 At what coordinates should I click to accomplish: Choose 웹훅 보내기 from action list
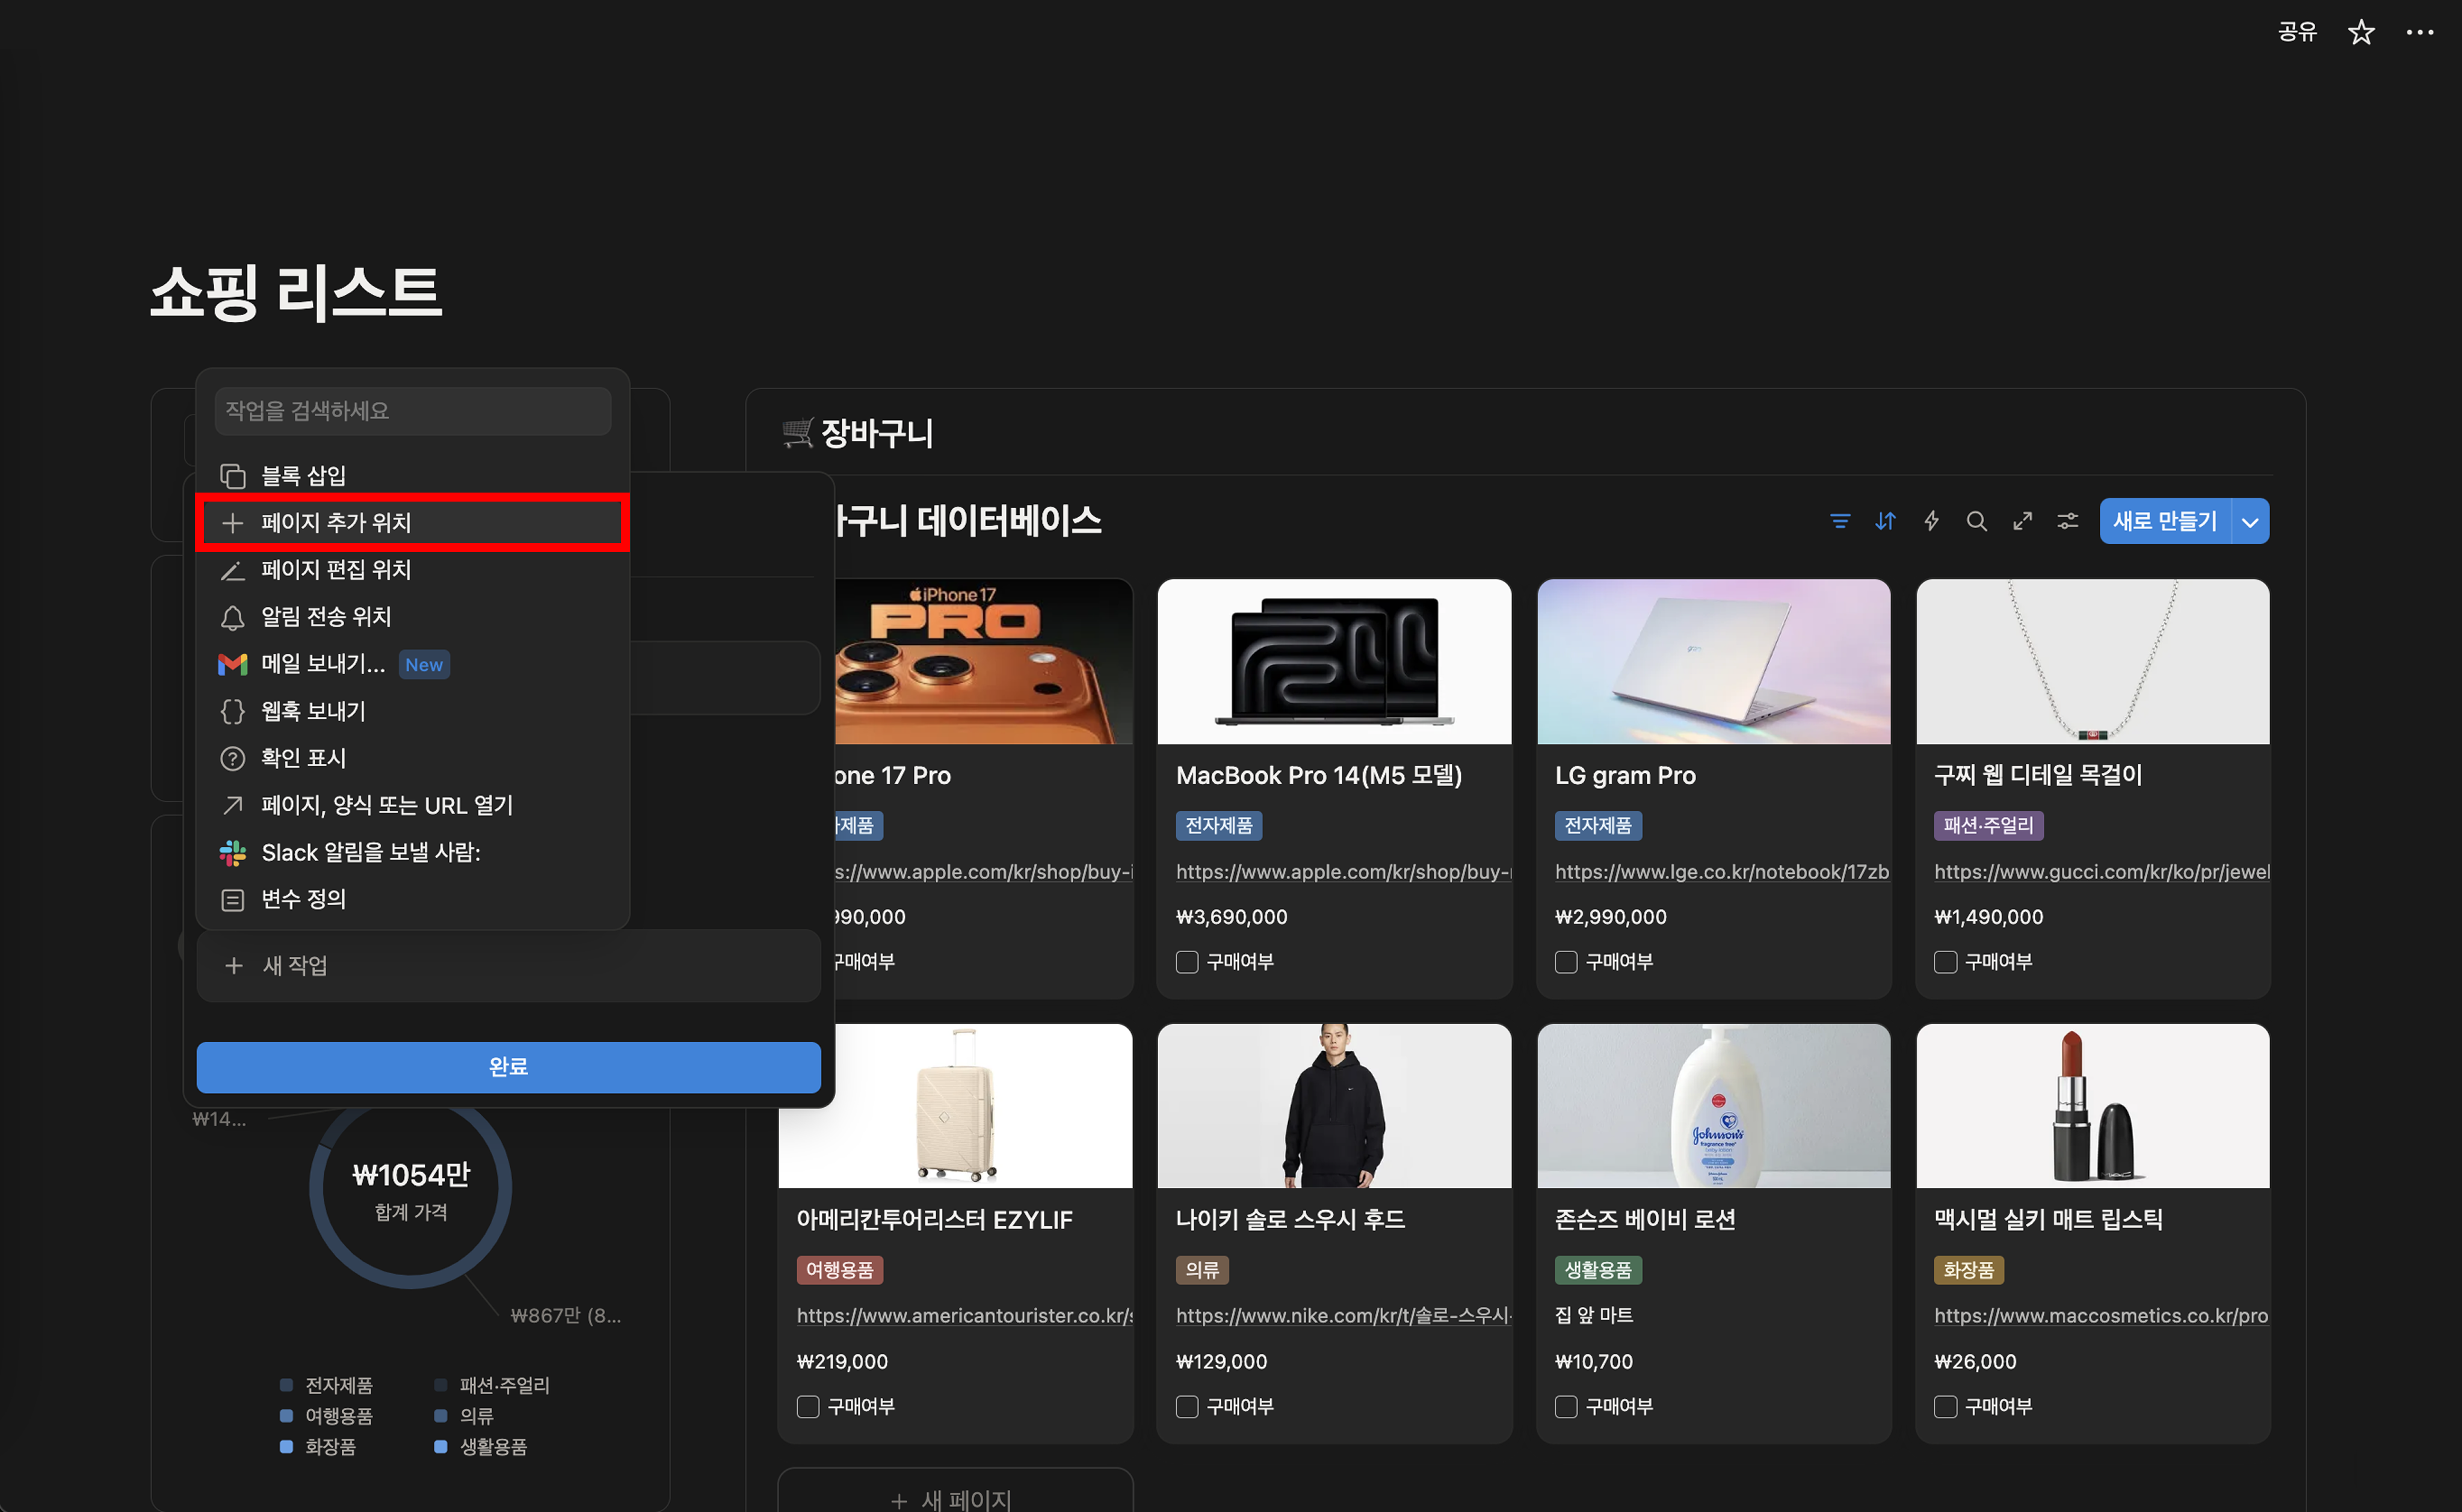pyautogui.click(x=313, y=711)
